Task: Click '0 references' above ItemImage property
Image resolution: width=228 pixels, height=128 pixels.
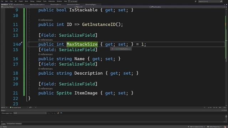Action: click(45, 89)
